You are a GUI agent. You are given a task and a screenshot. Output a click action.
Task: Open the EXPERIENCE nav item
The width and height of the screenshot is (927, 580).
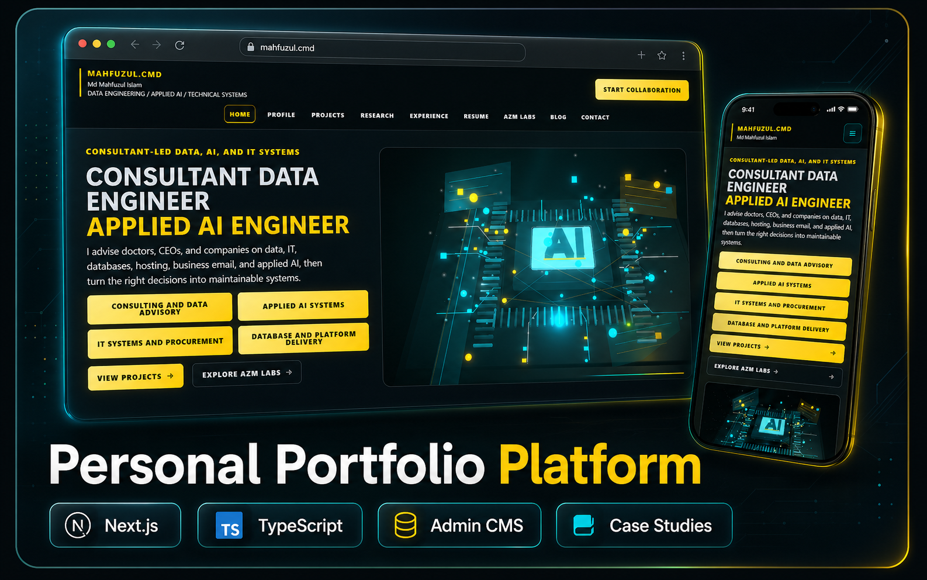429,116
